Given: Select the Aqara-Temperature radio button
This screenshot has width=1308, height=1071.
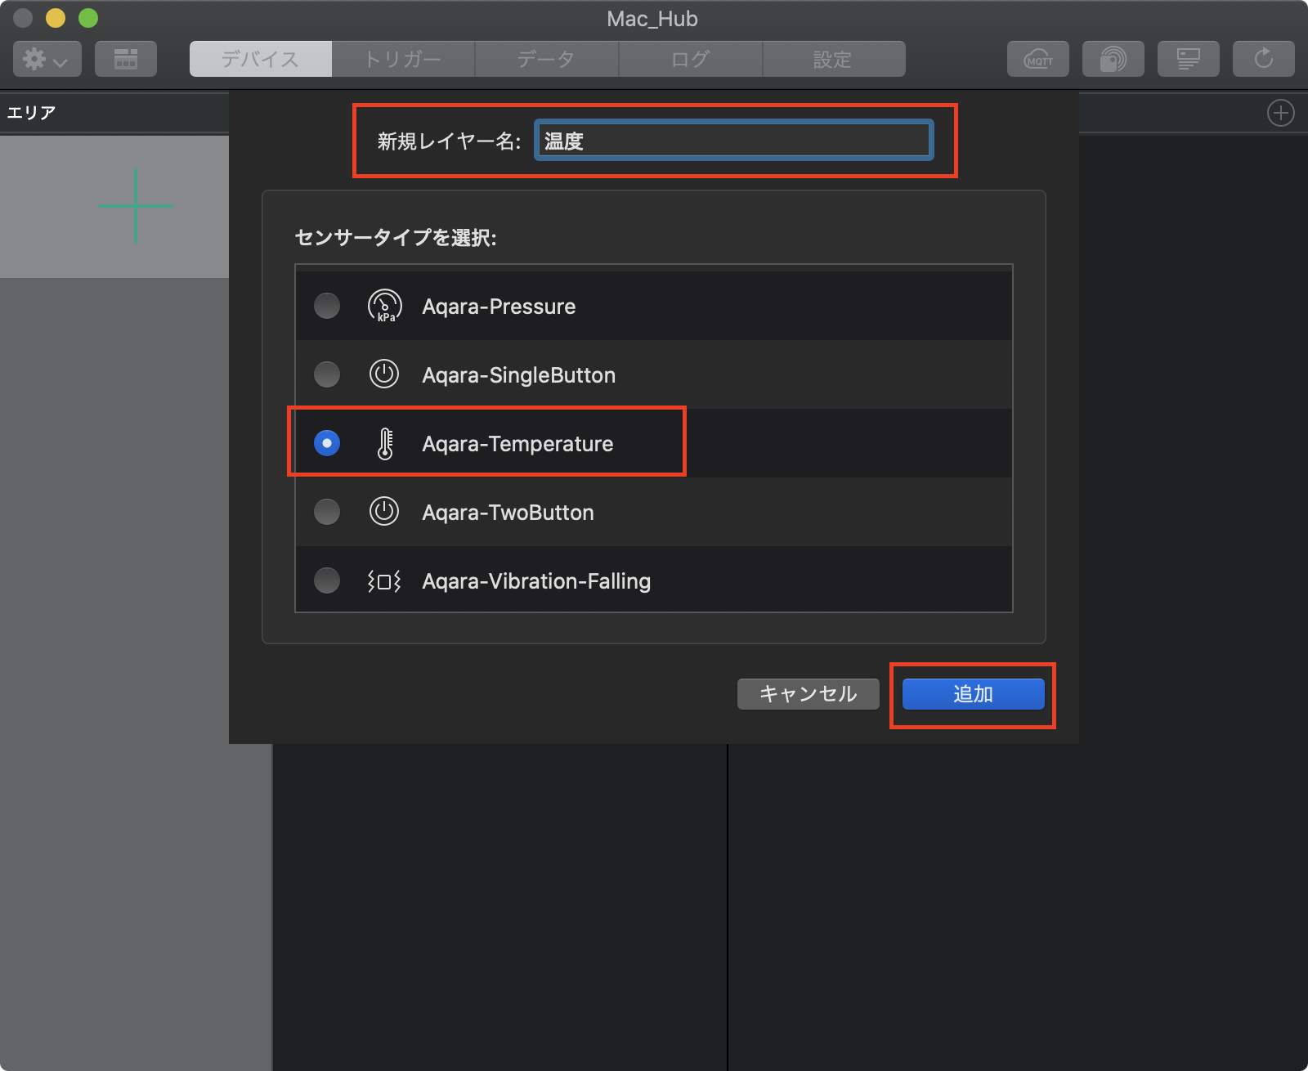Looking at the screenshot, I should point(327,443).
